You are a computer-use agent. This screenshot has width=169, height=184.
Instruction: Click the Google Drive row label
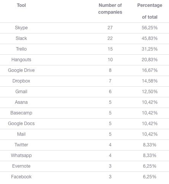21,70
